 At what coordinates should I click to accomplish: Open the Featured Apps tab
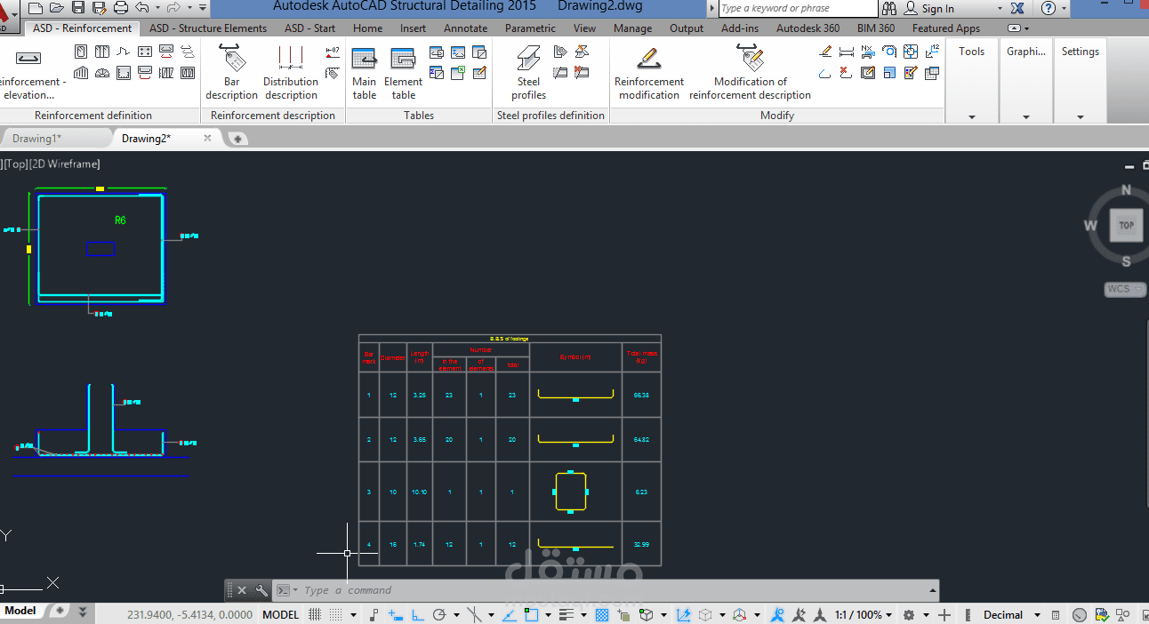pos(946,28)
